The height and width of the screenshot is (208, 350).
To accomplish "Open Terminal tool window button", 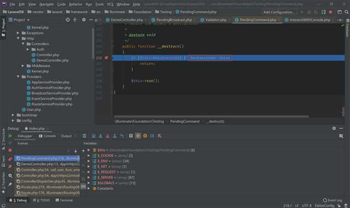I will pos(64,200).
